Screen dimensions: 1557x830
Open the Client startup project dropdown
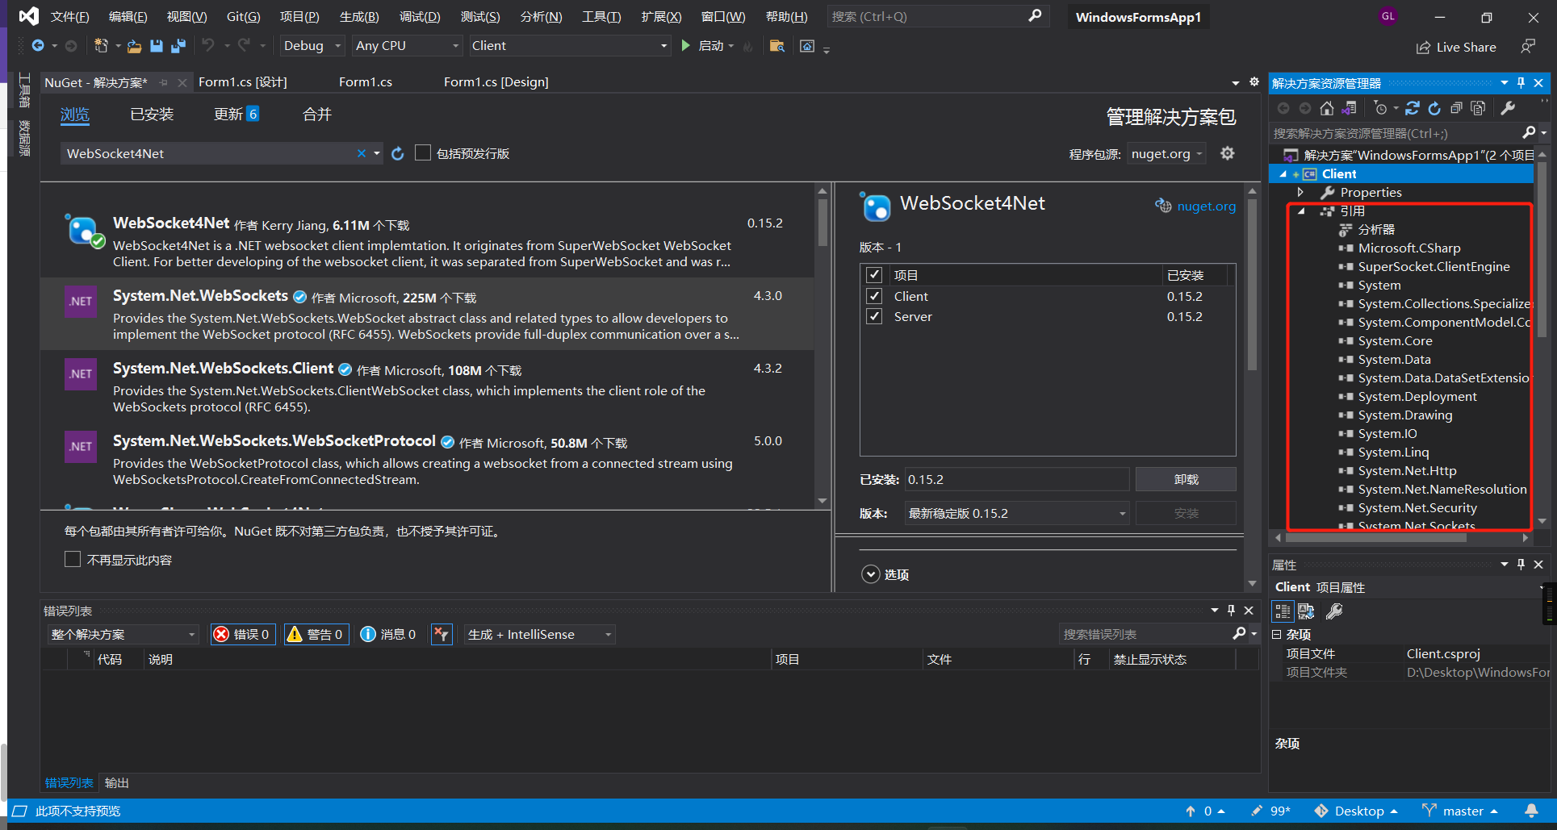(570, 46)
